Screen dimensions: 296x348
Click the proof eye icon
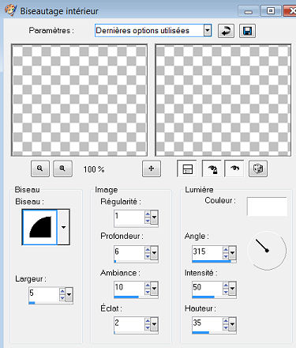coord(234,168)
